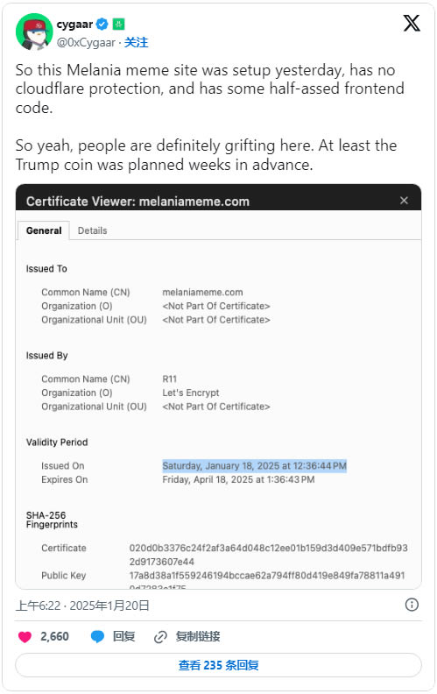The width and height of the screenshot is (437, 694).
Task: Open the @0xCygaar handle
Action: click(x=86, y=42)
